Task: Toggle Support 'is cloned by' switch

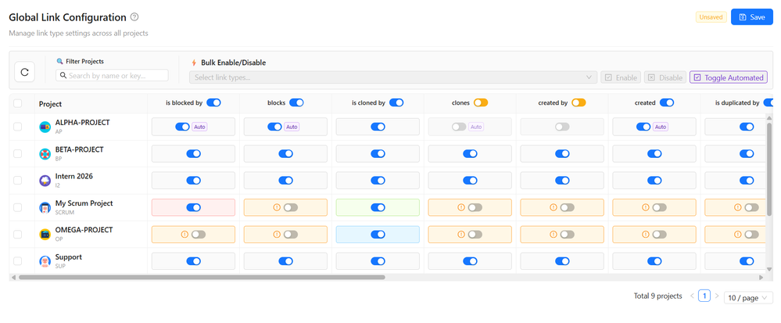Action: click(378, 261)
